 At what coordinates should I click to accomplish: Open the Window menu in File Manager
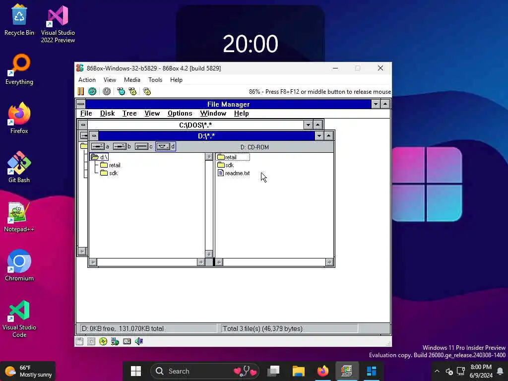tap(213, 114)
